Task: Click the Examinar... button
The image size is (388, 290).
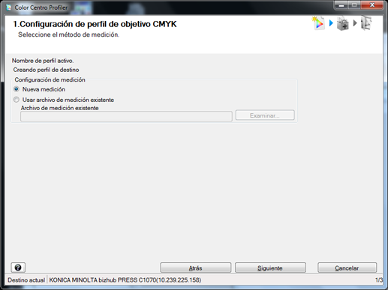Action: (x=265, y=115)
